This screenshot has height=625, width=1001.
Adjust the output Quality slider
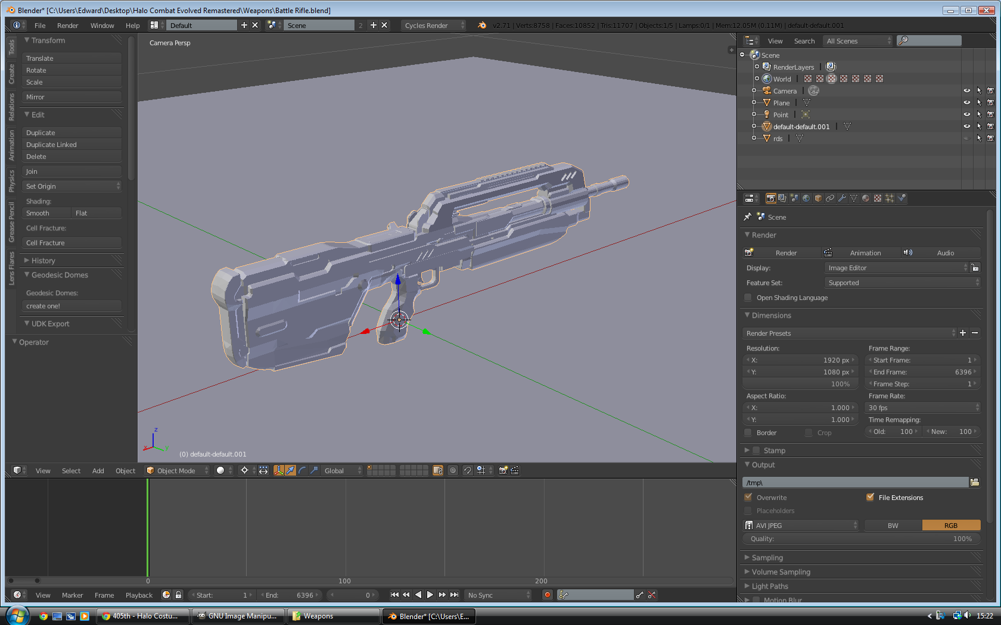(860, 539)
